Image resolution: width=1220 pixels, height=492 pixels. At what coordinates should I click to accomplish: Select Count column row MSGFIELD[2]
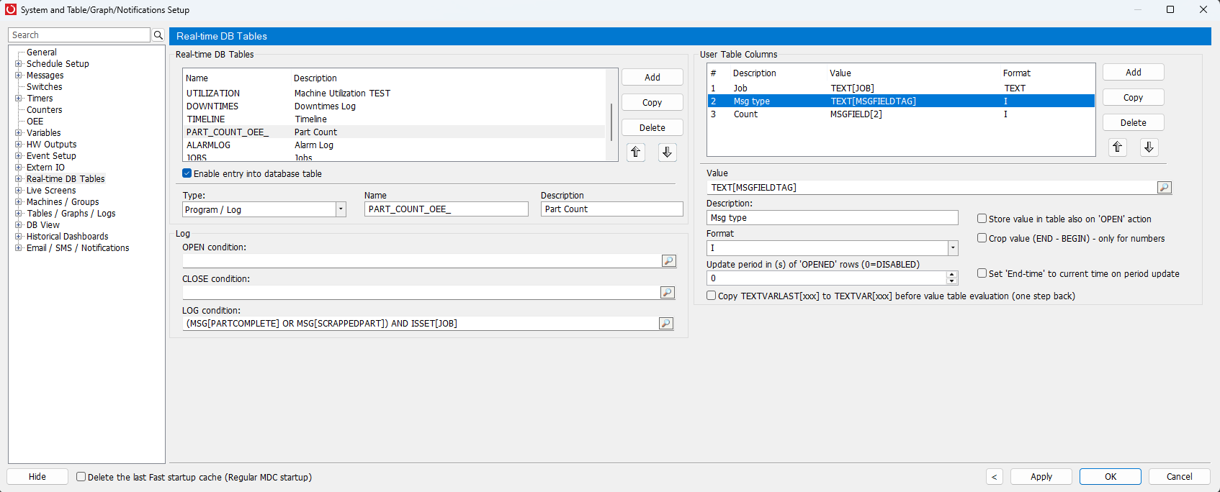(901, 114)
